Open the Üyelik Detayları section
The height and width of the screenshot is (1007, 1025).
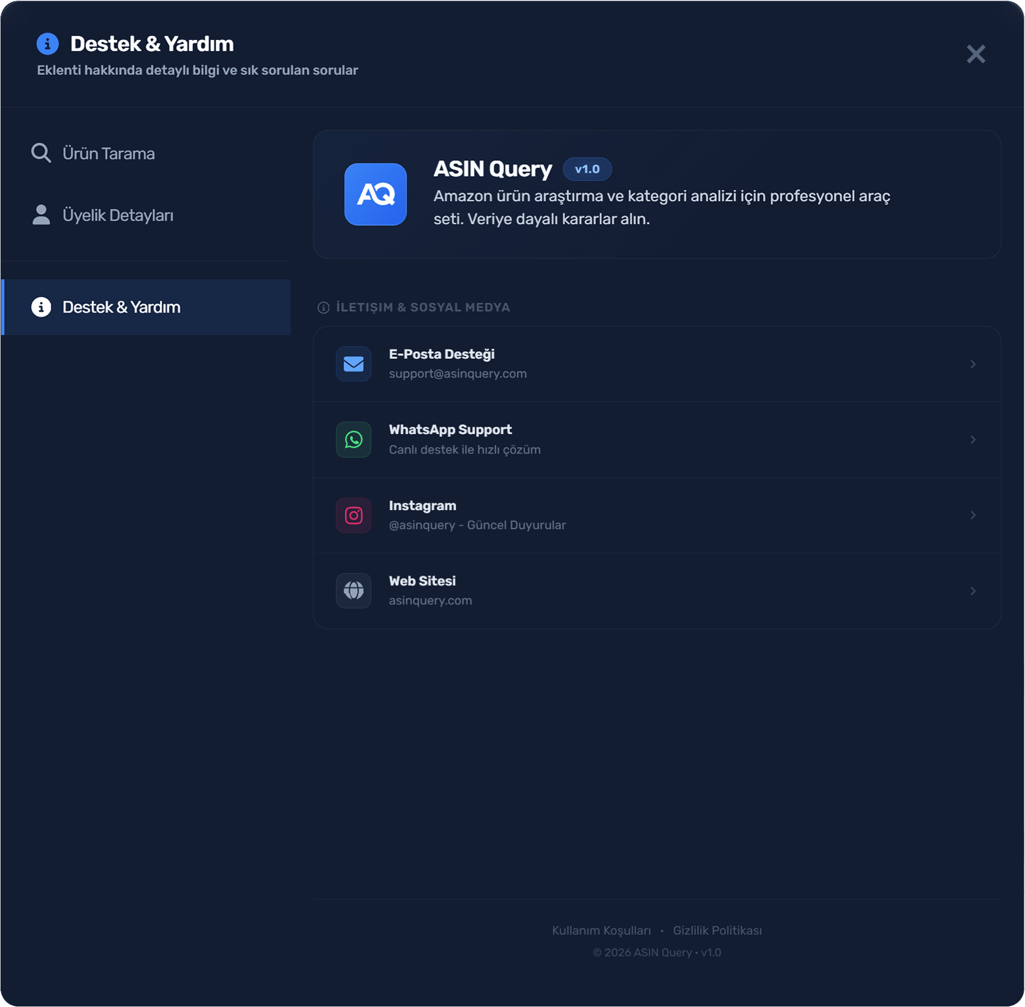(x=146, y=215)
